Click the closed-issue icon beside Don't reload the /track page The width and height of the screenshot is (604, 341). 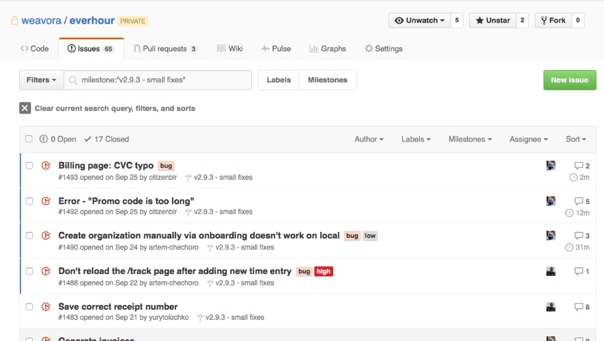[x=46, y=271]
